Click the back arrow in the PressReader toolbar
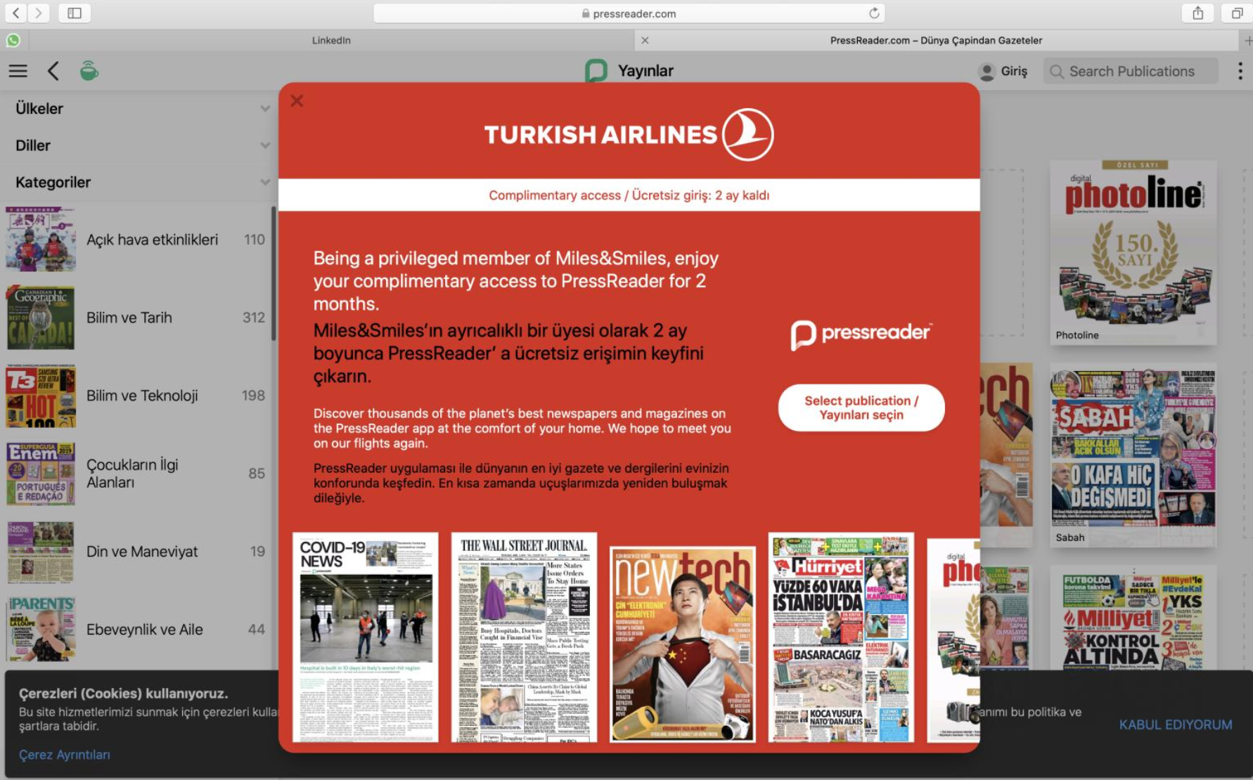Image resolution: width=1253 pixels, height=780 pixels. click(53, 70)
